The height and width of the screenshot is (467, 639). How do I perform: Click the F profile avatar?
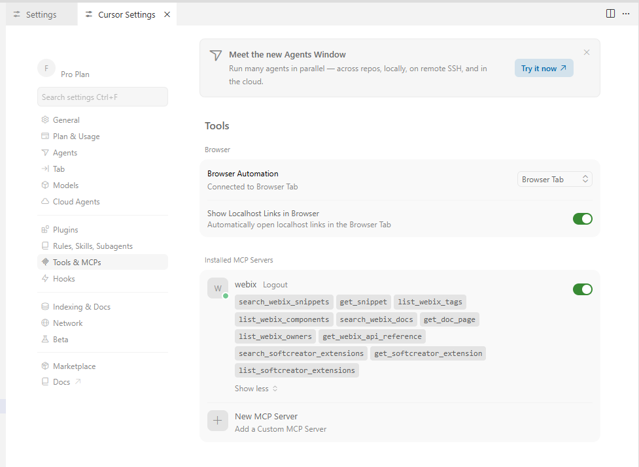point(46,68)
